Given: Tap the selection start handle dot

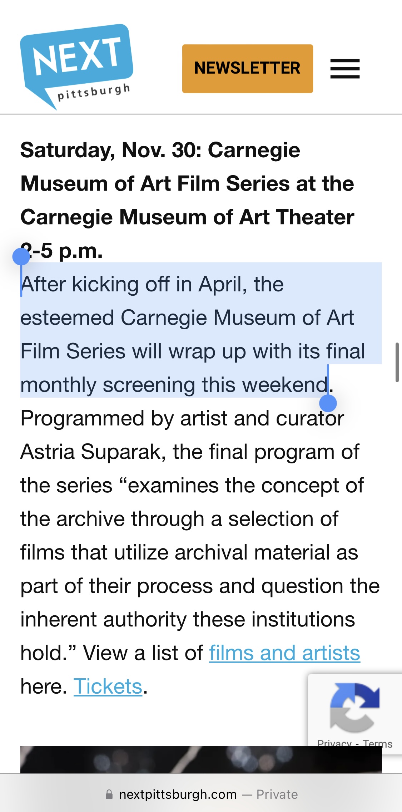Looking at the screenshot, I should 21,256.
